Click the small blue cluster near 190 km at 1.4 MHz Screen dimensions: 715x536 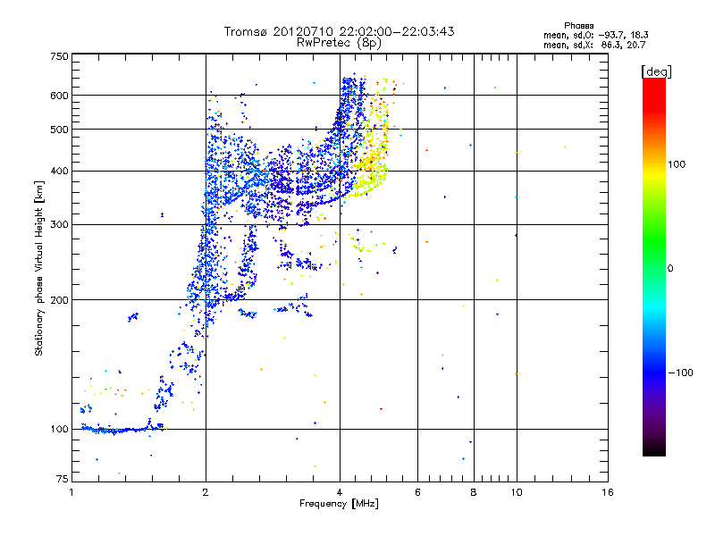coord(132,316)
